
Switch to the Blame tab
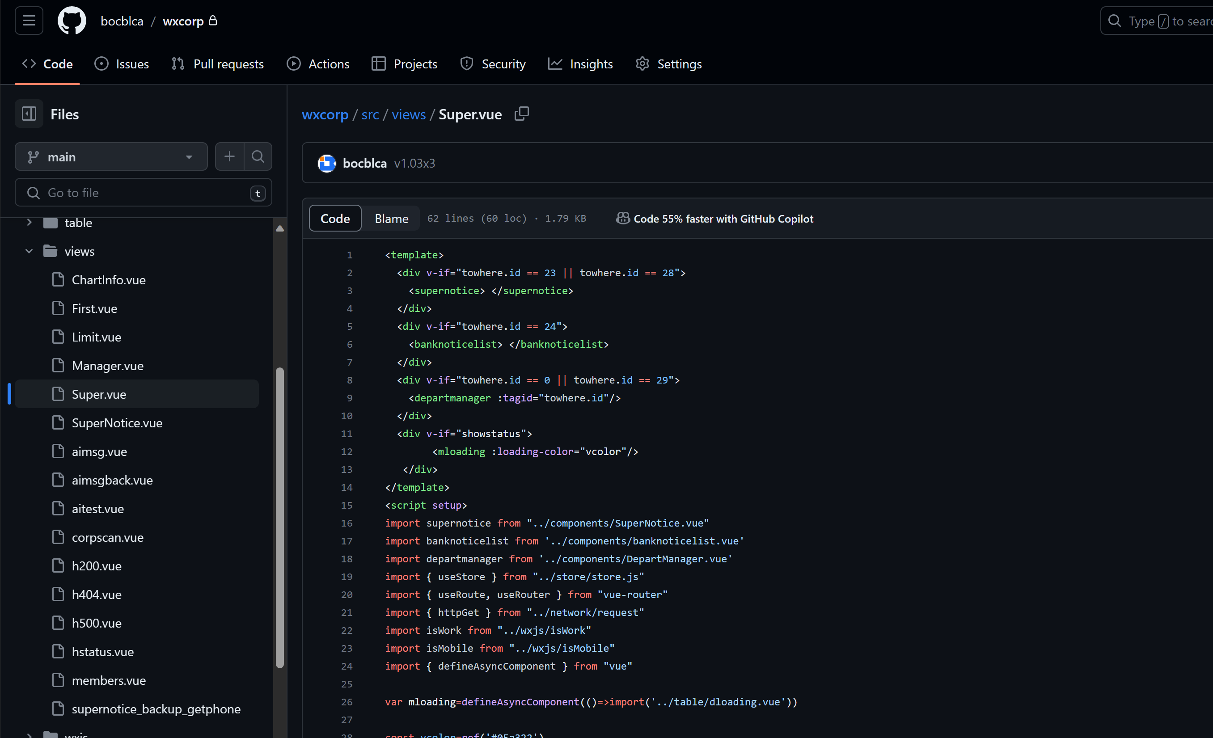(392, 218)
